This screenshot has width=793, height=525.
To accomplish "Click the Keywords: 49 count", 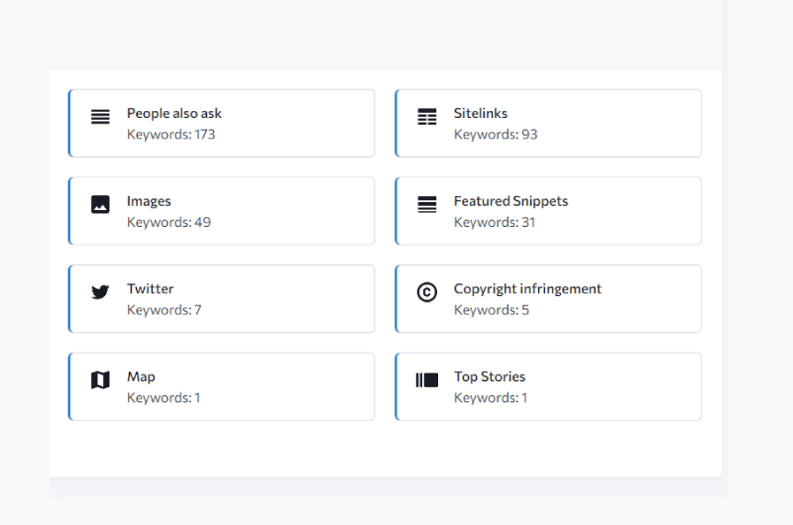I will click(169, 222).
